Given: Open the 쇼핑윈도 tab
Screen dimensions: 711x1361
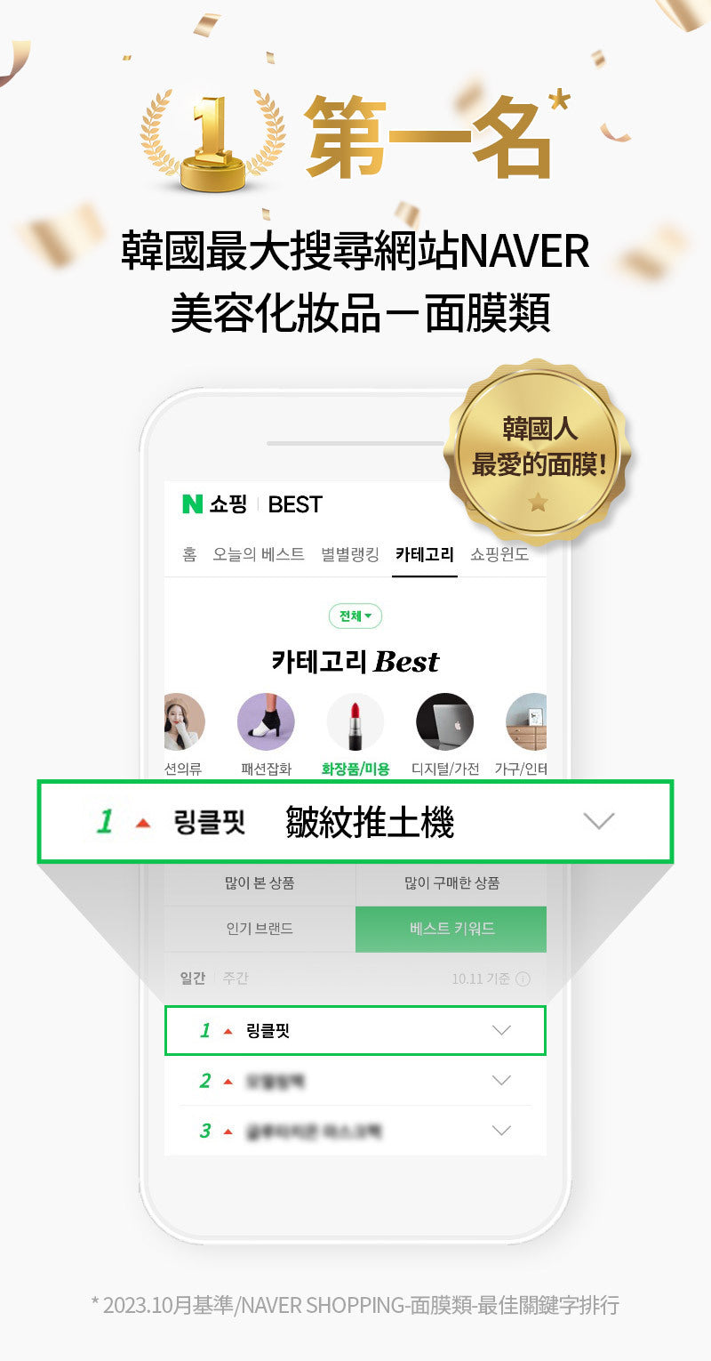Looking at the screenshot, I should pos(499,554).
